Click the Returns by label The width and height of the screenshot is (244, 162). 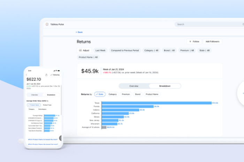86,94
